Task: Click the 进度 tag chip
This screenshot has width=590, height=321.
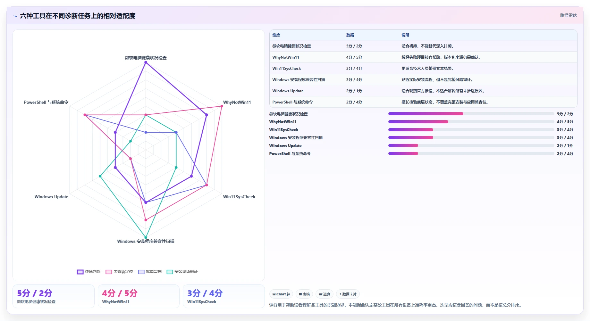Action: (324, 294)
